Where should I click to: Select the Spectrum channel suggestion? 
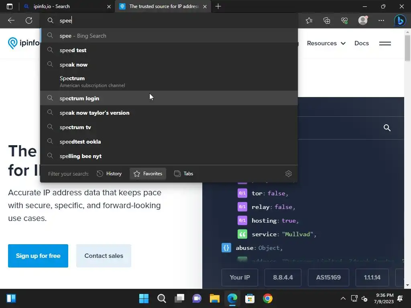point(169,81)
